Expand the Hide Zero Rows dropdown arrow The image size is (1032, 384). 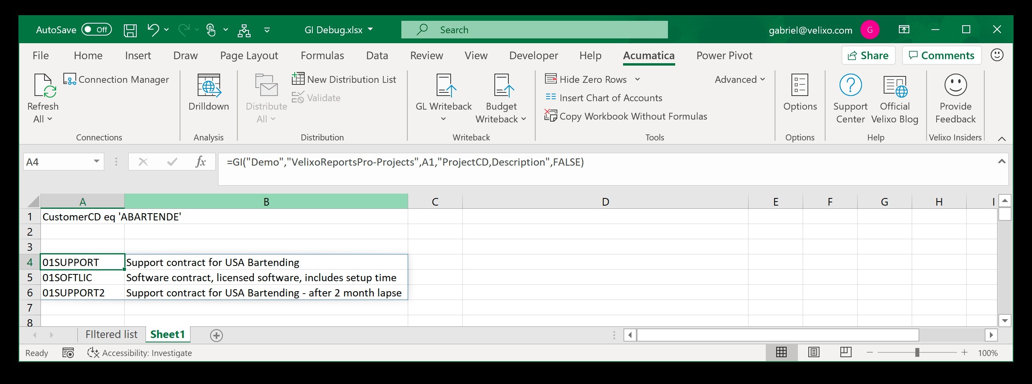point(637,79)
